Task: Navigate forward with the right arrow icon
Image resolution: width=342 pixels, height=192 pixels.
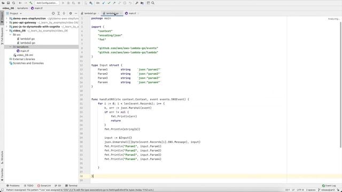Action: pos(26,3)
